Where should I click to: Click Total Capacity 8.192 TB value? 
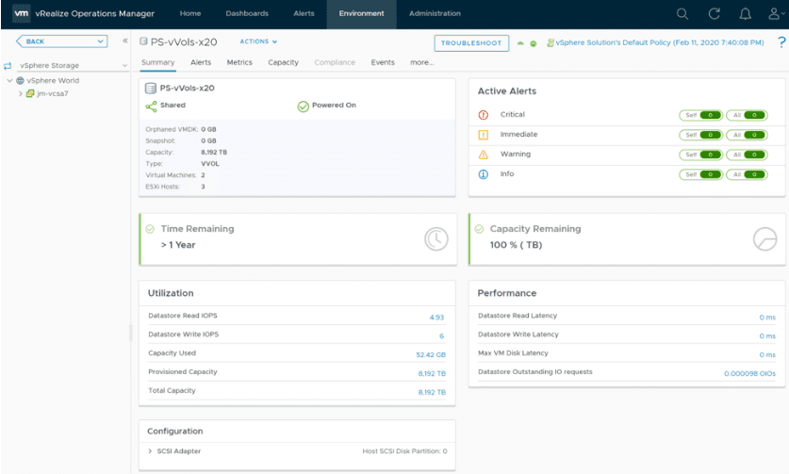(x=432, y=392)
